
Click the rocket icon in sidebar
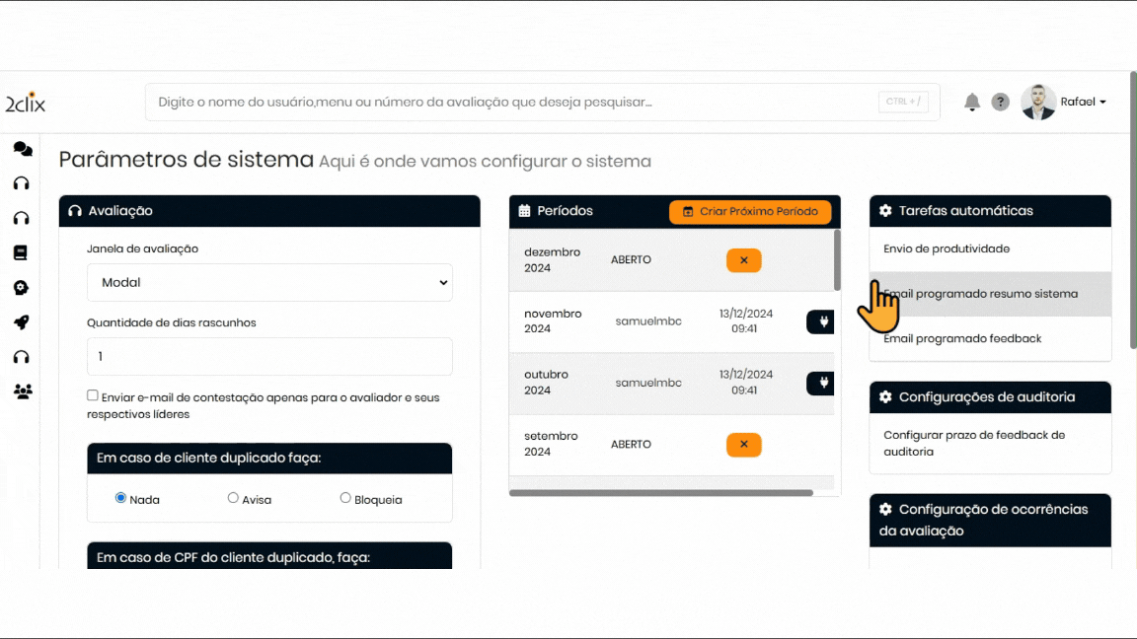[21, 321]
